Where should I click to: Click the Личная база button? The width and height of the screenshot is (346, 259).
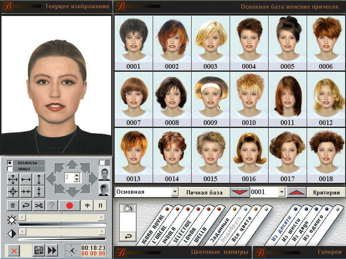204,192
